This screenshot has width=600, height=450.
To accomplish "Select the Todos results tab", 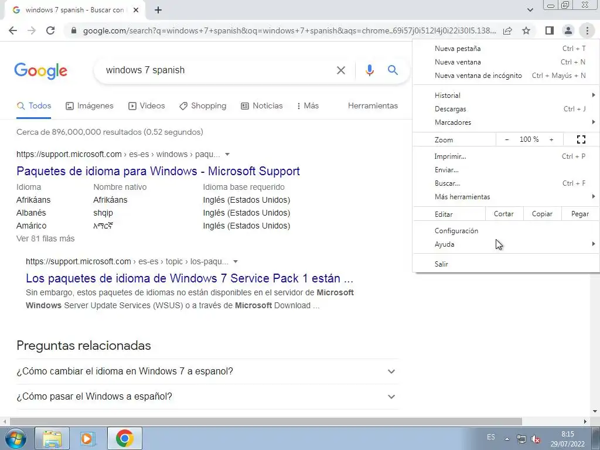I will pyautogui.click(x=34, y=106).
